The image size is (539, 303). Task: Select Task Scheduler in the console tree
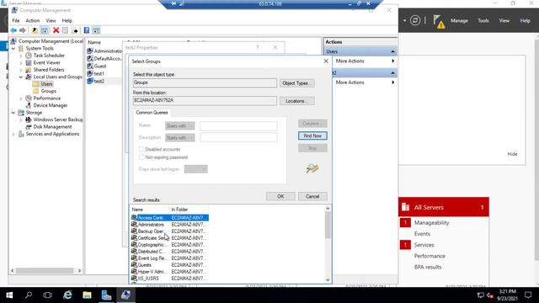[49, 56]
